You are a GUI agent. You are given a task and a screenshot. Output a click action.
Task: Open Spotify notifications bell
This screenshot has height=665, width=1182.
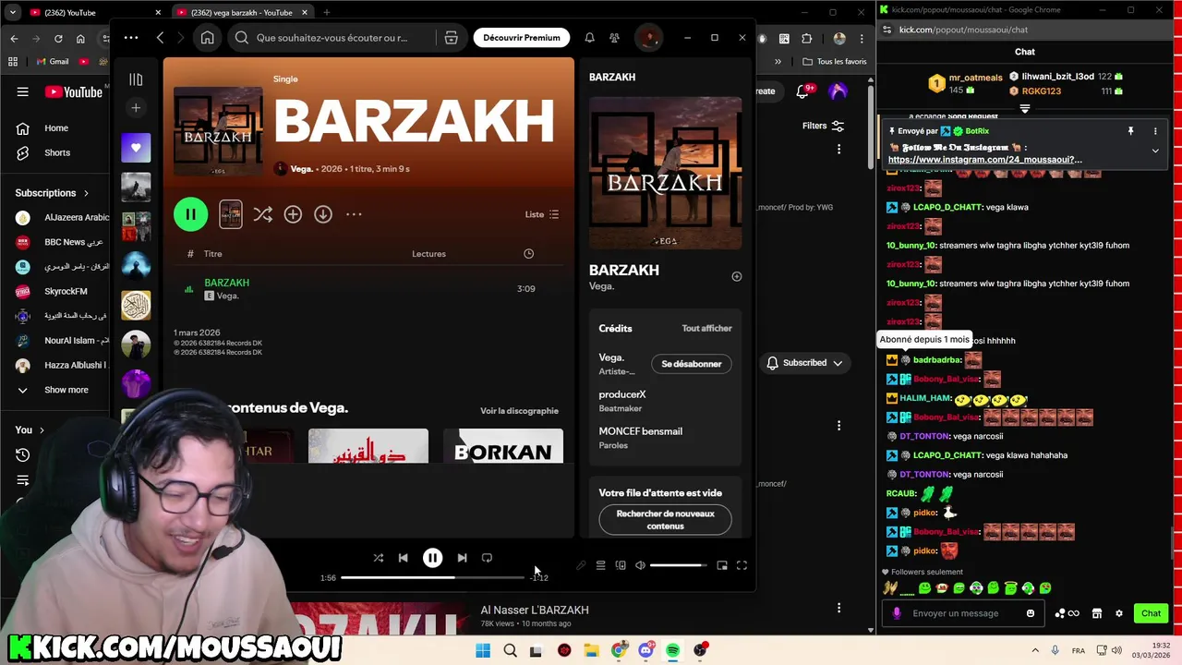tap(589, 38)
